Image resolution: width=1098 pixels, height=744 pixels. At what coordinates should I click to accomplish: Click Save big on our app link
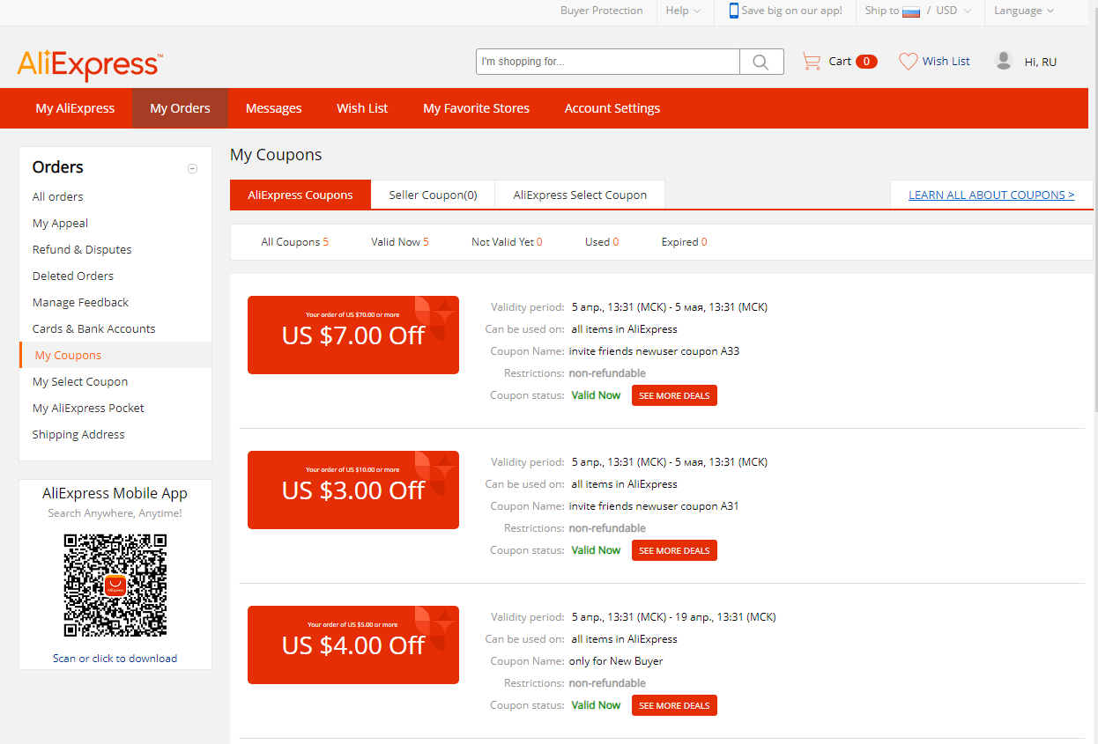791,11
